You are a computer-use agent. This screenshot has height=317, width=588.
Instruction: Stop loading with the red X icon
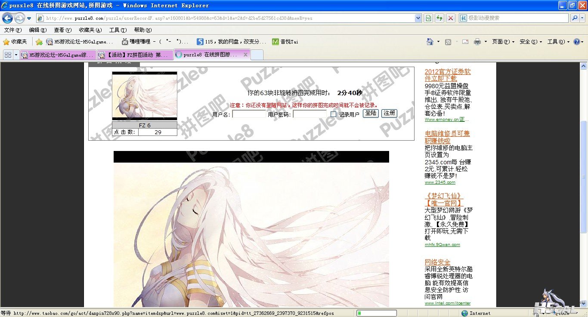coord(450,18)
